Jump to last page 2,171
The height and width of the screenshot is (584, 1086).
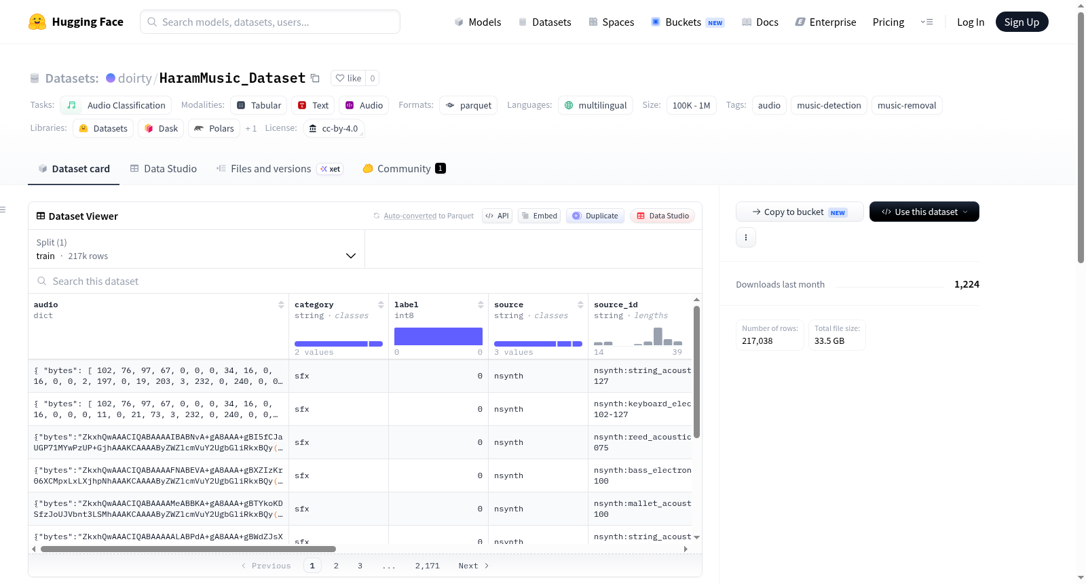428,566
